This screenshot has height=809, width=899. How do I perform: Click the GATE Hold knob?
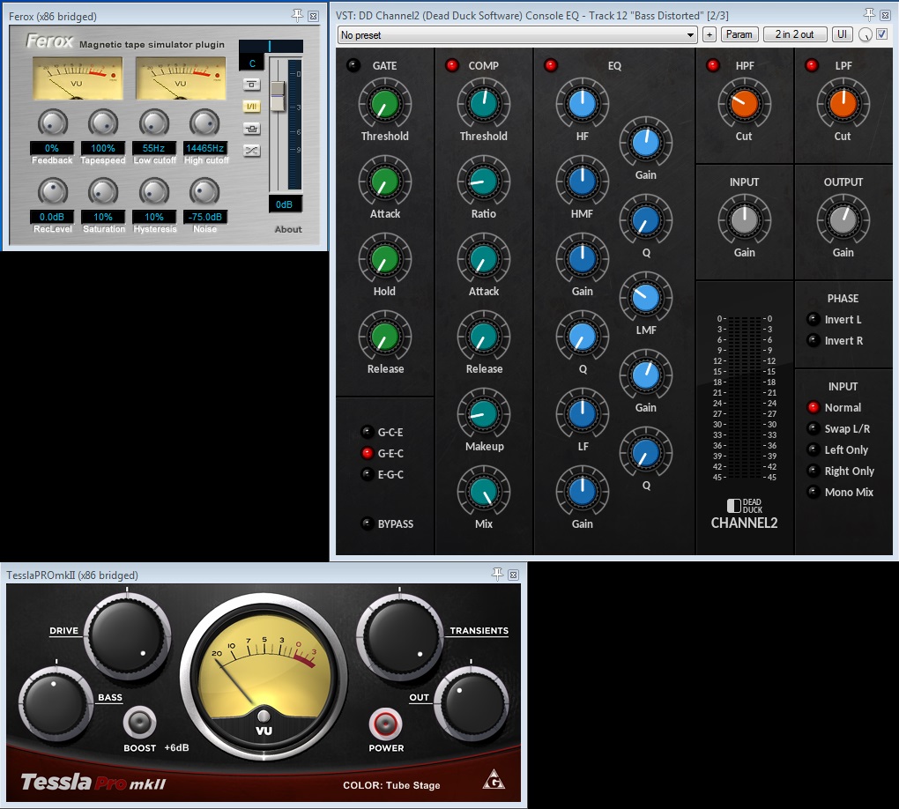pos(384,260)
